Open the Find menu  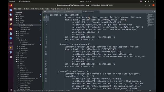coord(32,9)
